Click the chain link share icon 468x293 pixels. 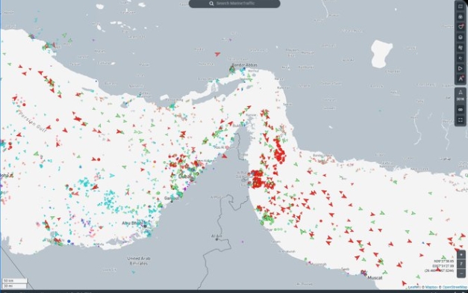461,109
